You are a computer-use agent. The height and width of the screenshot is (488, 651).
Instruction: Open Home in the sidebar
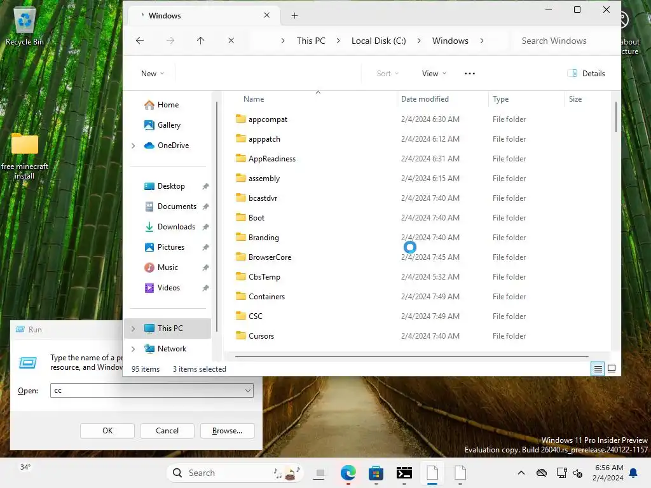pos(167,105)
